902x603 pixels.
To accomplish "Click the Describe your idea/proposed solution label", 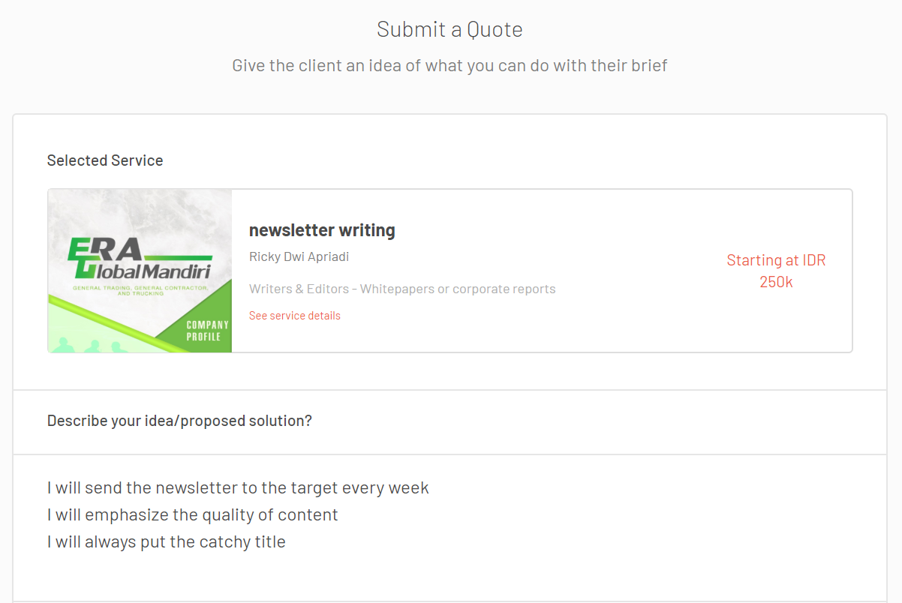I will [x=179, y=421].
